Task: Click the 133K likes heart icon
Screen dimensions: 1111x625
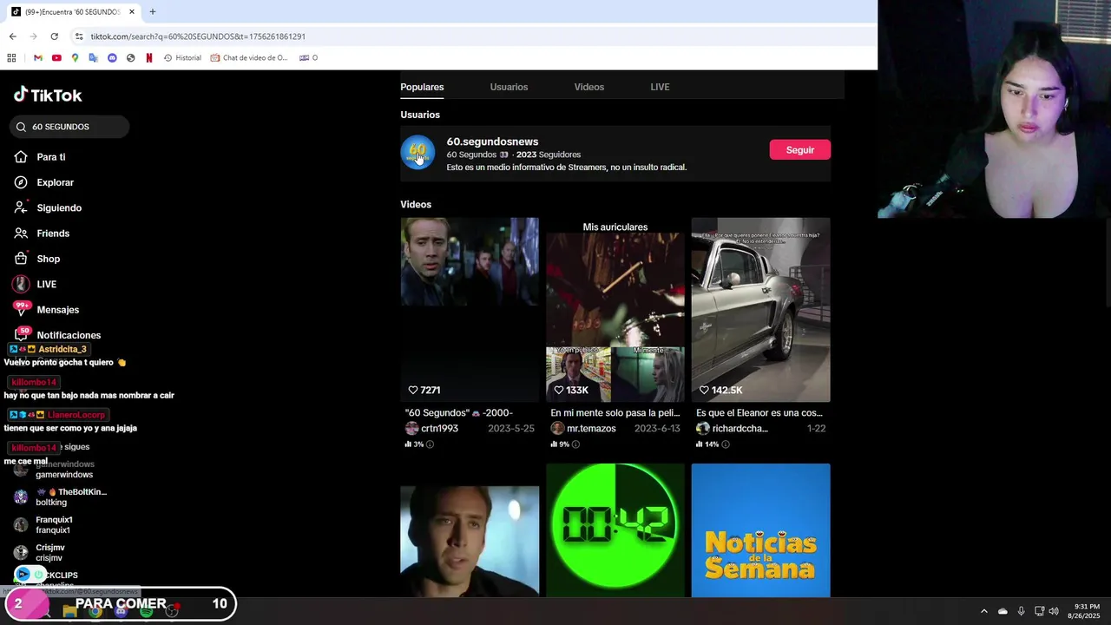Action: click(x=559, y=391)
